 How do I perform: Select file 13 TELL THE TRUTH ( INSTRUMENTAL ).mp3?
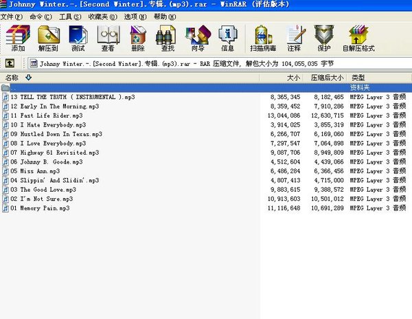click(73, 97)
